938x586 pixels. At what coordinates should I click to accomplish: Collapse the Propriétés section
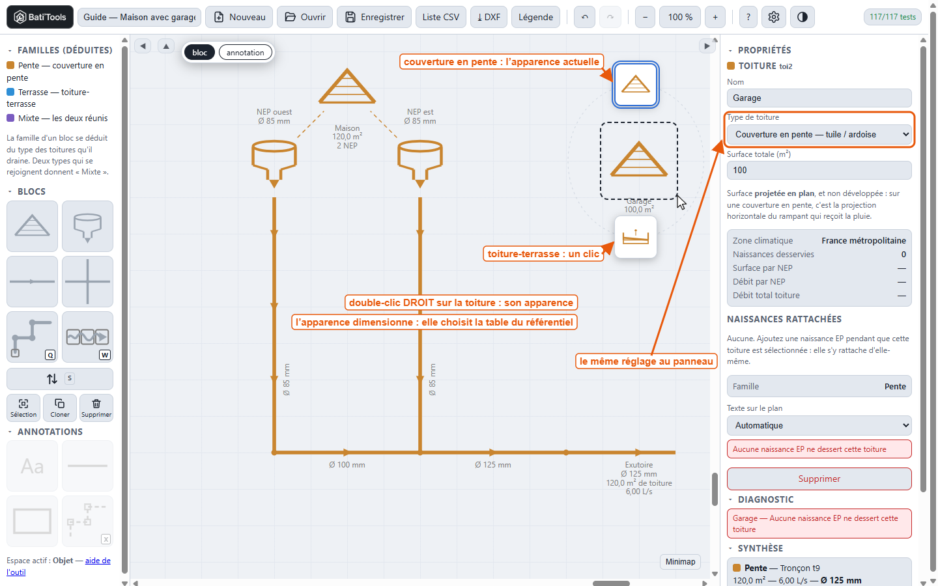pos(760,50)
